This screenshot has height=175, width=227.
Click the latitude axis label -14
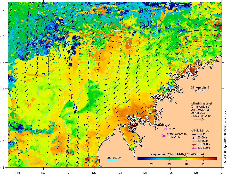click(3, 62)
